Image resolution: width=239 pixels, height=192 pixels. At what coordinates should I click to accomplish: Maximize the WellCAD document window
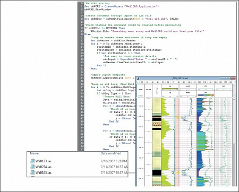pyautogui.click(x=228, y=78)
